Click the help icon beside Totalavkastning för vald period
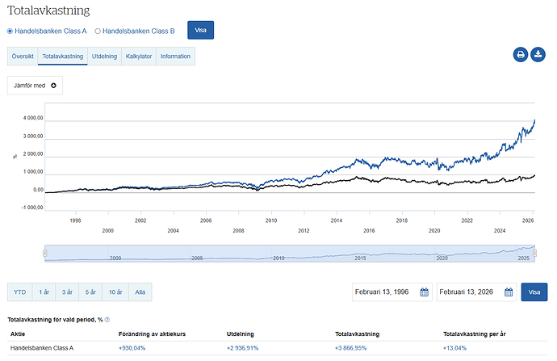Viewport: 557px width, 361px height. (107, 320)
